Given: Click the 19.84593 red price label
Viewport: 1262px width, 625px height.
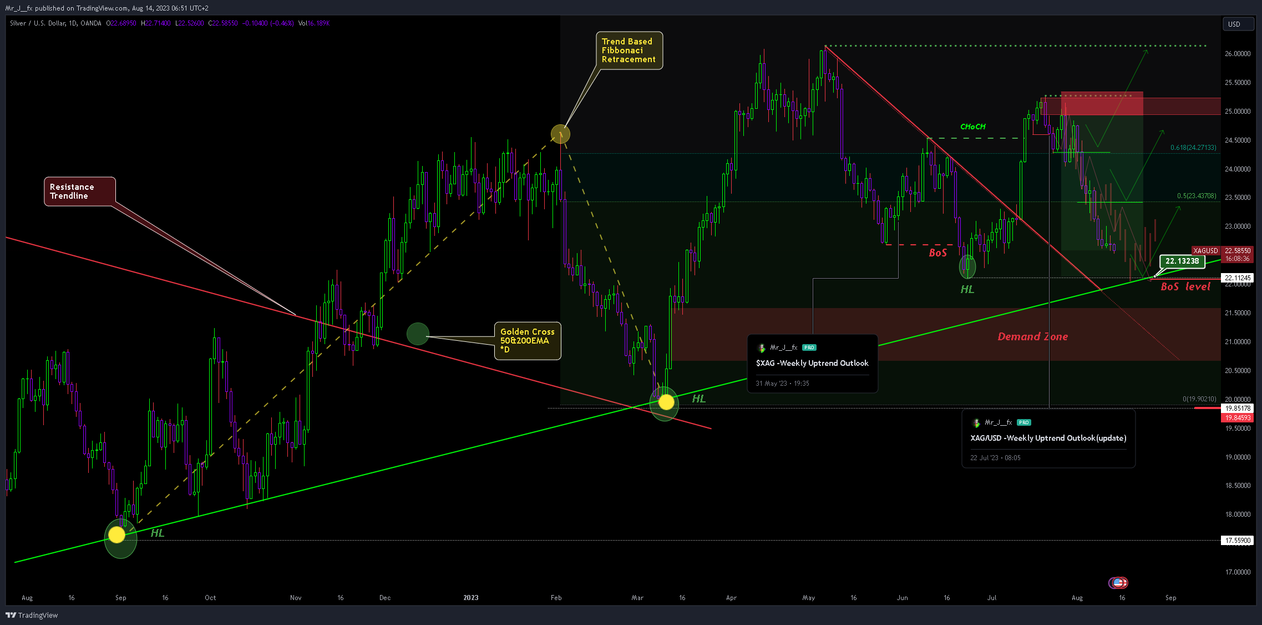Looking at the screenshot, I should click(x=1238, y=418).
